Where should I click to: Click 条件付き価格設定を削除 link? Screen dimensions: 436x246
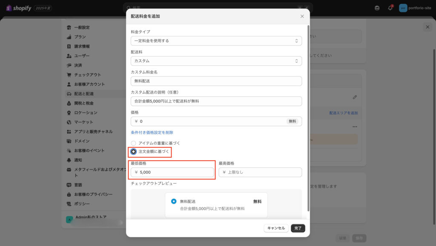pyautogui.click(x=152, y=133)
